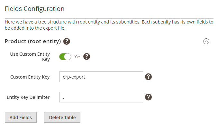Click the 'Custom Entity Key' field label
Viewport: 218px width, 133px height.
(30, 77)
